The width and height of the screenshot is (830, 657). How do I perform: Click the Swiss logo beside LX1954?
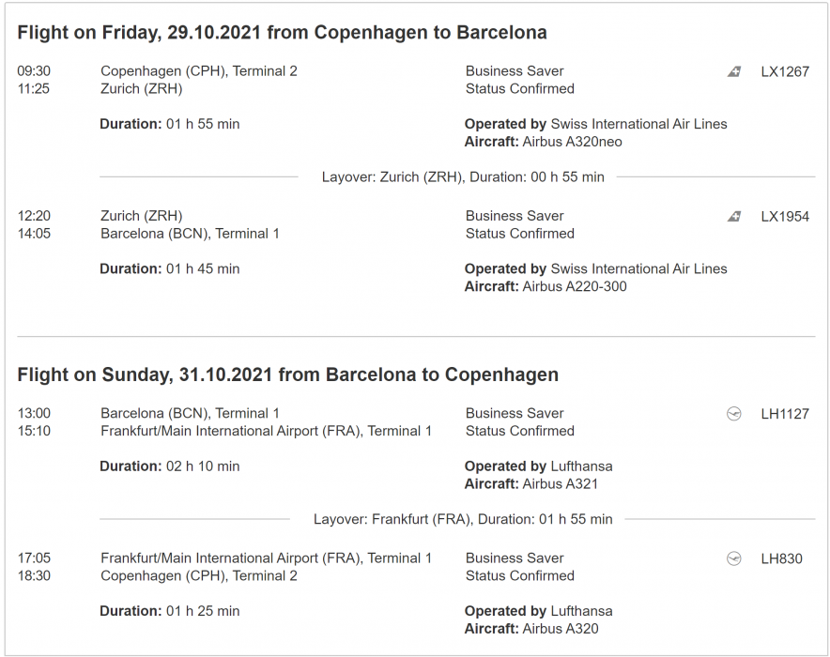tap(734, 217)
